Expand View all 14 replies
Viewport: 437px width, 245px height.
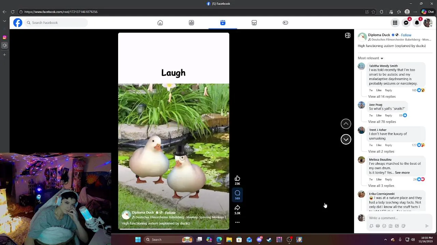[x=382, y=97]
